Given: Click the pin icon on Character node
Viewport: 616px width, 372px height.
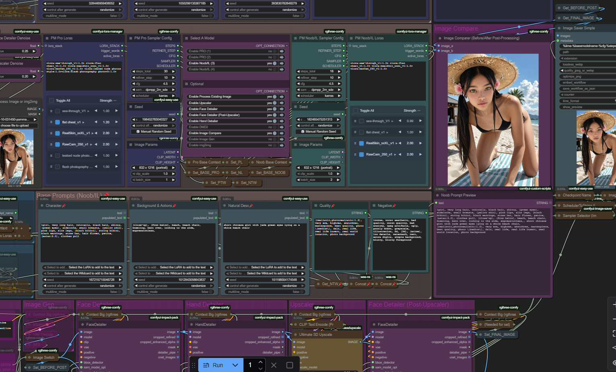Looking at the screenshot, I should (x=64, y=206).
